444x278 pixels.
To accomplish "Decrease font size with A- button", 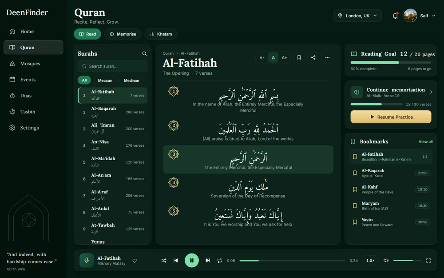I will [x=262, y=57].
